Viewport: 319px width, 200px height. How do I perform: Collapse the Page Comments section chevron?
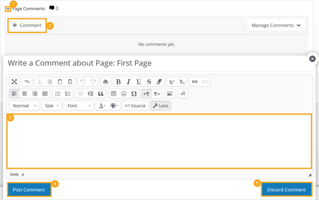8,9
